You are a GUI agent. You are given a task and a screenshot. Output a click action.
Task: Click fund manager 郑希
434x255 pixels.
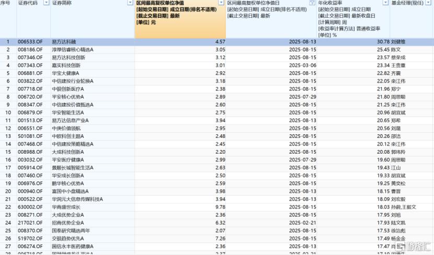pyautogui.click(x=396, y=121)
